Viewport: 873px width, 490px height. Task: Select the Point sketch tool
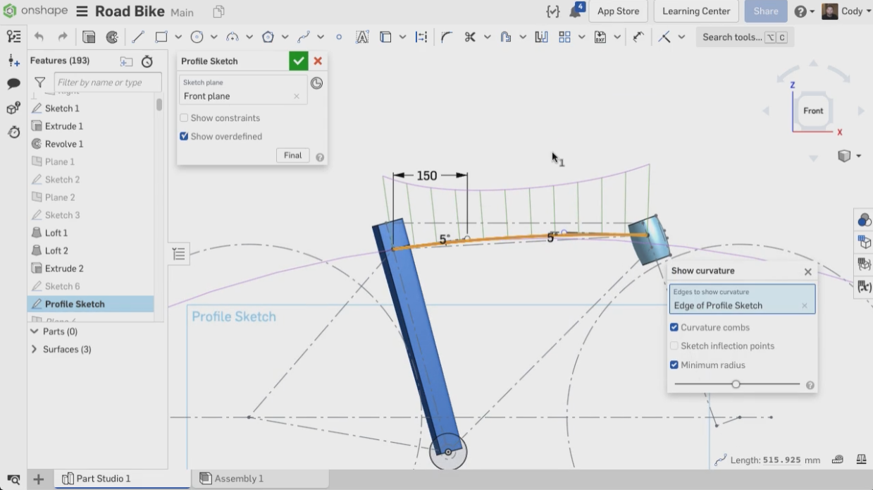[339, 37]
